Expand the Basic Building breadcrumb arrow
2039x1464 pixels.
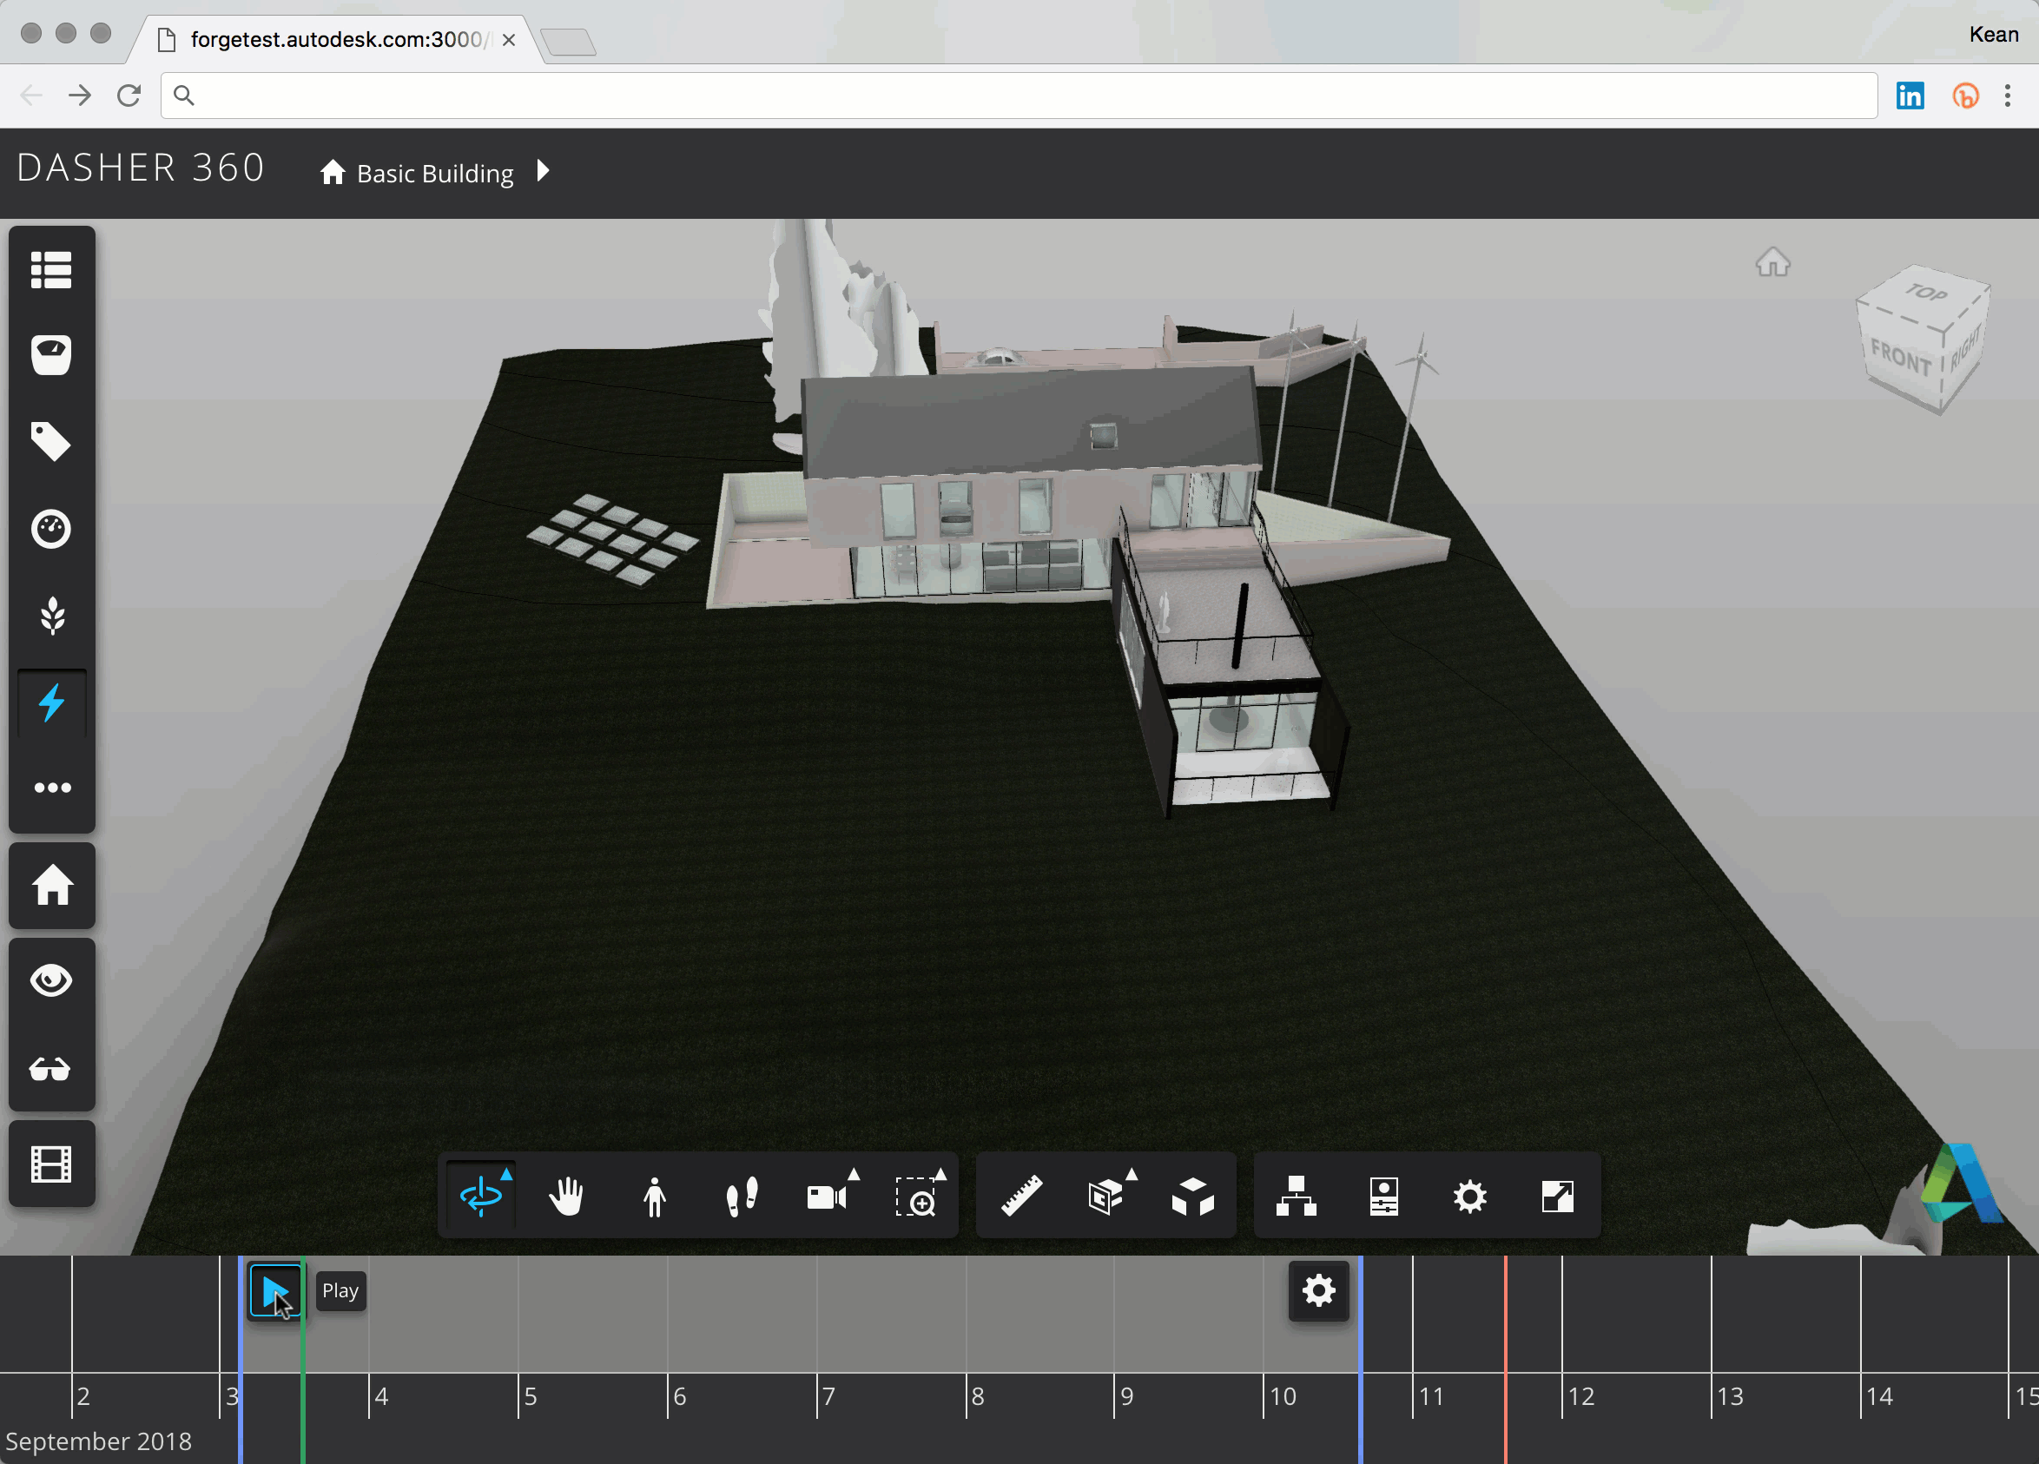pyautogui.click(x=543, y=171)
